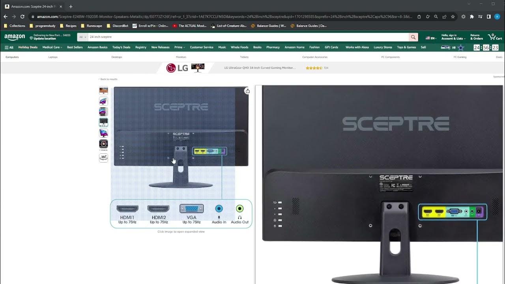The height and width of the screenshot is (284, 505).
Task: Bookmark this page with the star icon
Action: coord(453,17)
